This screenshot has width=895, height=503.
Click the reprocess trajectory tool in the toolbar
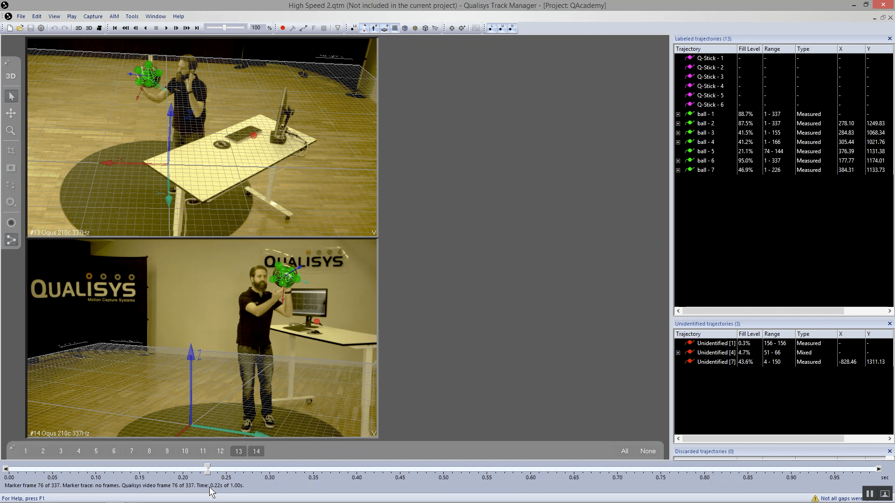[x=303, y=28]
